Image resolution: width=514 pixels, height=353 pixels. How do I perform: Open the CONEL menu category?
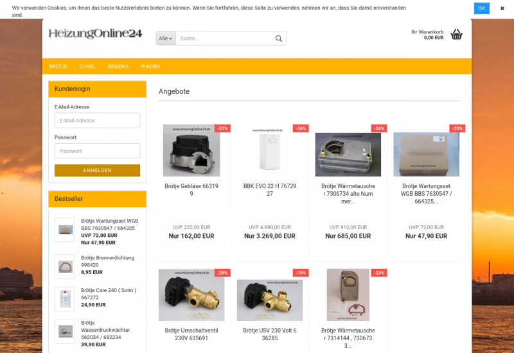(87, 67)
